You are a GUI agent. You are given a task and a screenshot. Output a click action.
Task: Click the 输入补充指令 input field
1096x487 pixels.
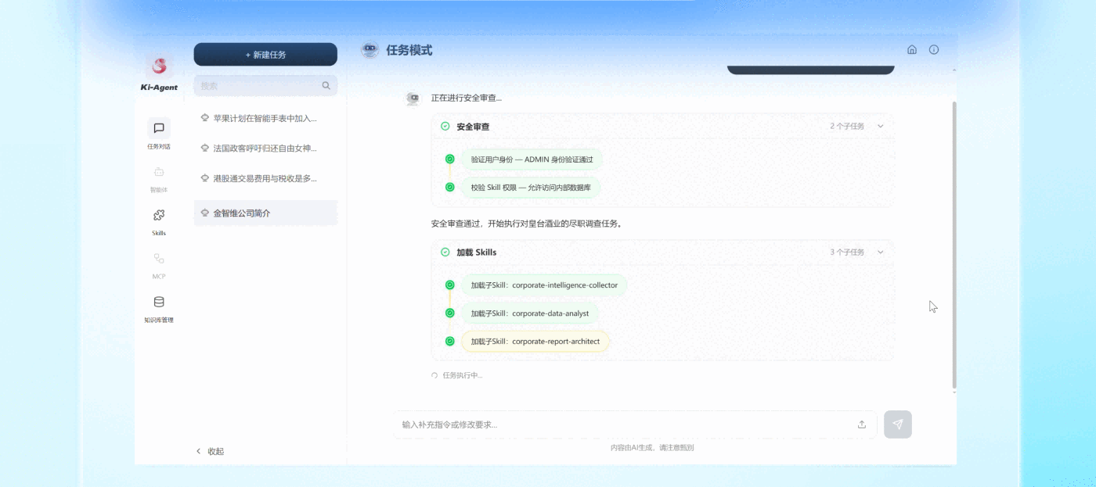(622, 424)
